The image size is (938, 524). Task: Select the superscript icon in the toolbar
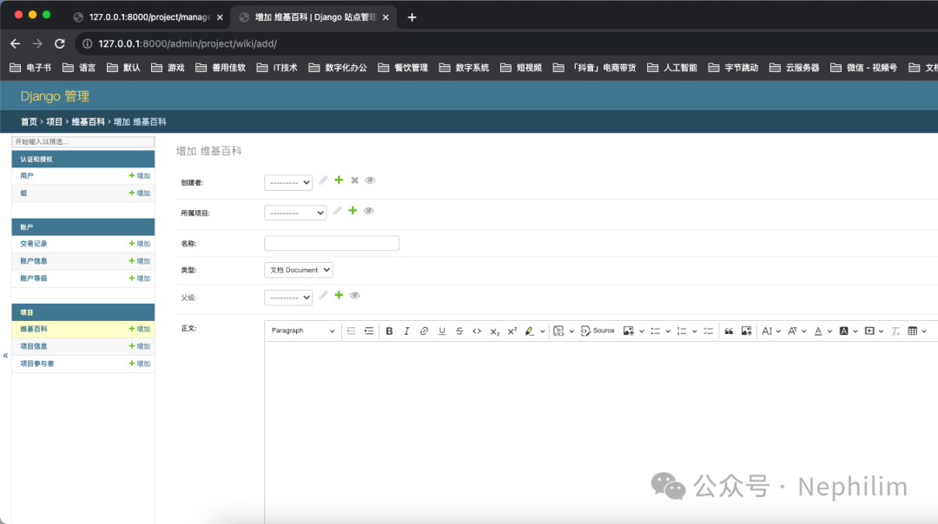[x=511, y=331]
